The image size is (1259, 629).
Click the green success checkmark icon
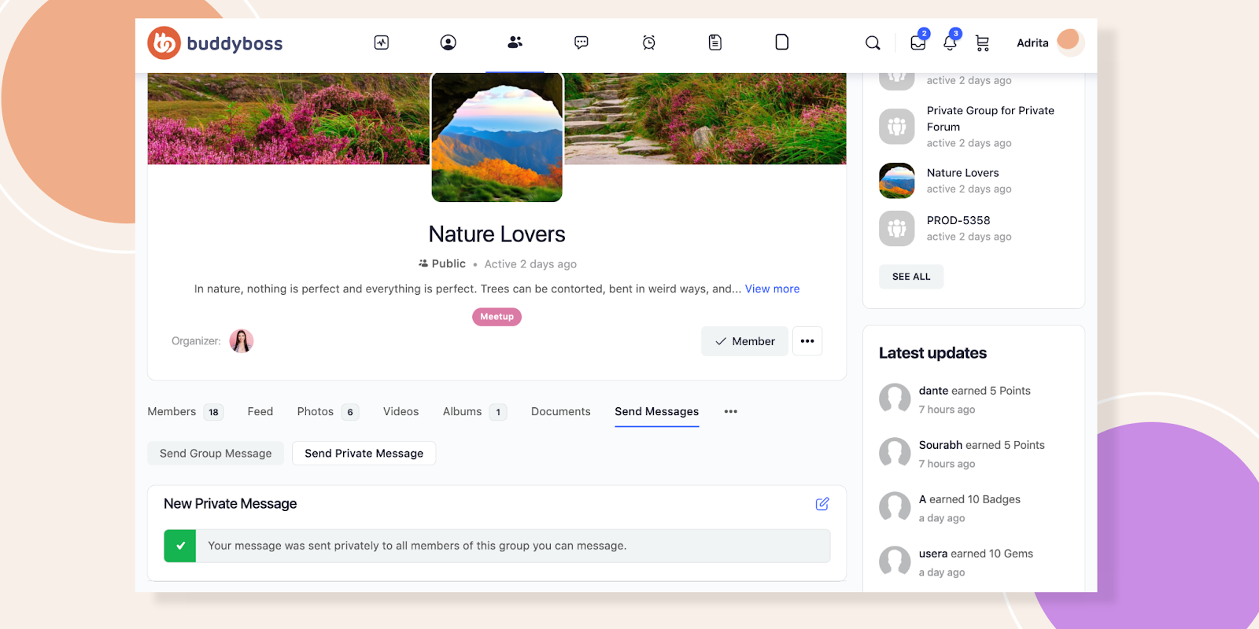180,546
